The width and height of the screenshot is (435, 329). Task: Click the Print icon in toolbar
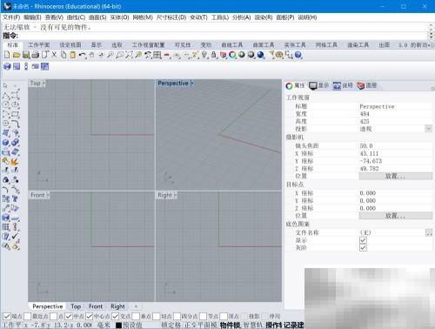coord(35,55)
